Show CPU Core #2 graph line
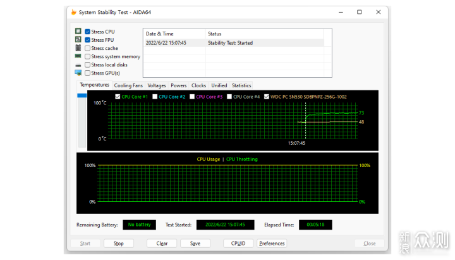Image resolution: width=455 pixels, height=260 pixels. pos(155,96)
